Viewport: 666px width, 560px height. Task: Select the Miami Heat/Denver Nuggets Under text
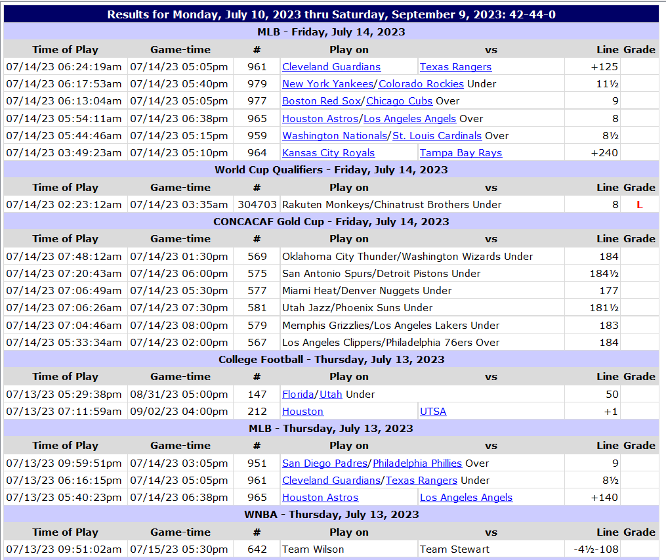tap(367, 291)
